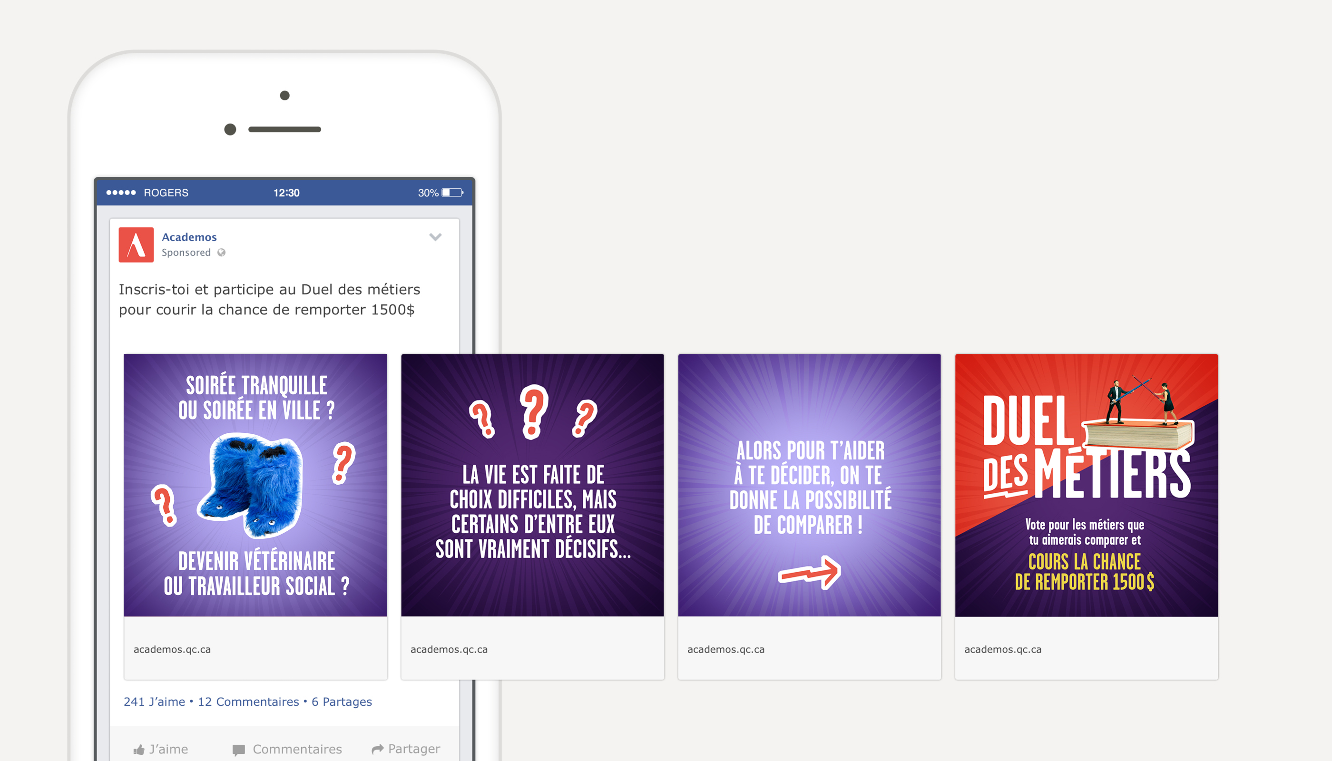Open the 241 J'aime likes count
Image resolution: width=1332 pixels, height=761 pixels.
coord(154,702)
